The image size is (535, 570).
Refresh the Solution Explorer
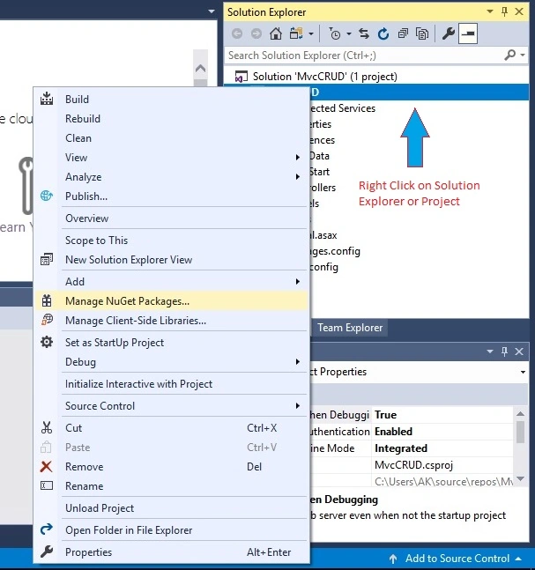tap(383, 33)
